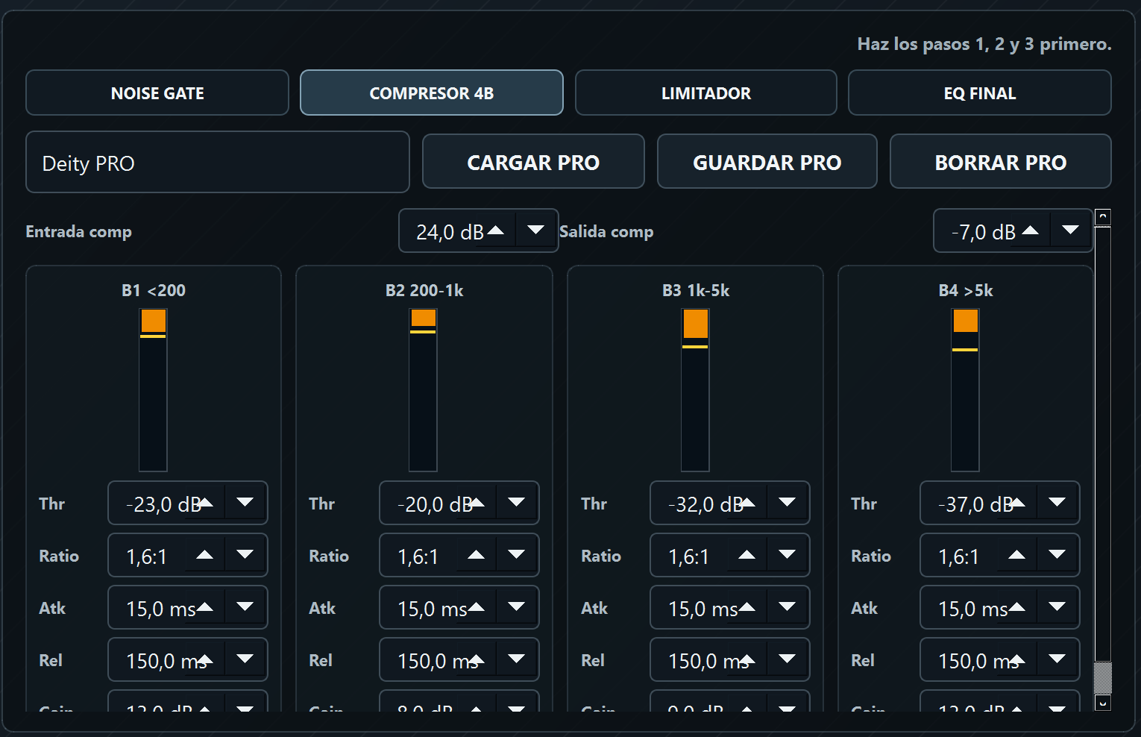Click the scrollbar up arrow button
This screenshot has width=1141, height=737.
(1103, 217)
